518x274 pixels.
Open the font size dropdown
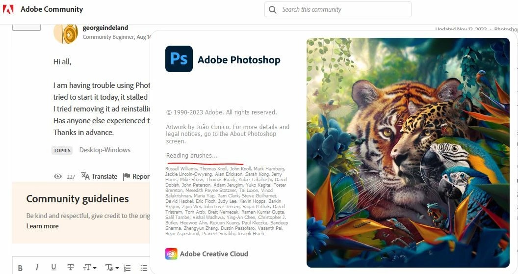[x=90, y=268]
